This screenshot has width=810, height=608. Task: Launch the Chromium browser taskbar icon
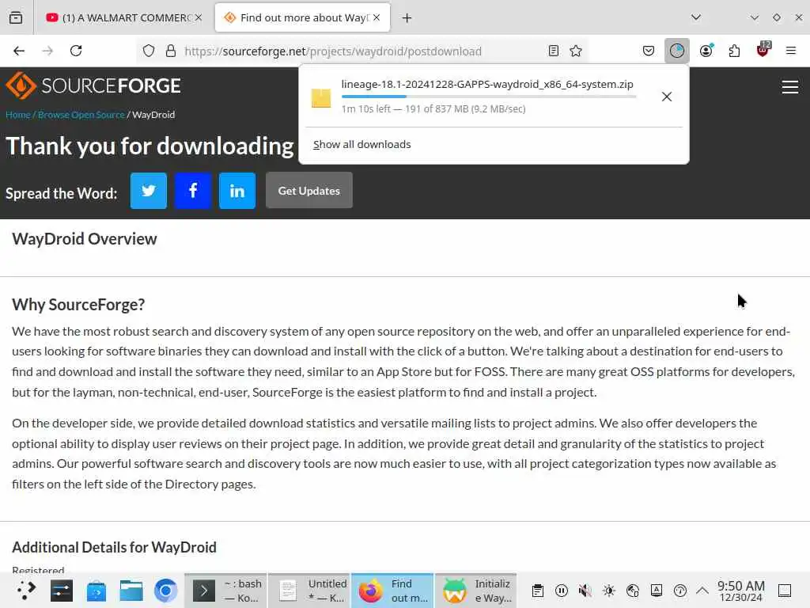166,591
